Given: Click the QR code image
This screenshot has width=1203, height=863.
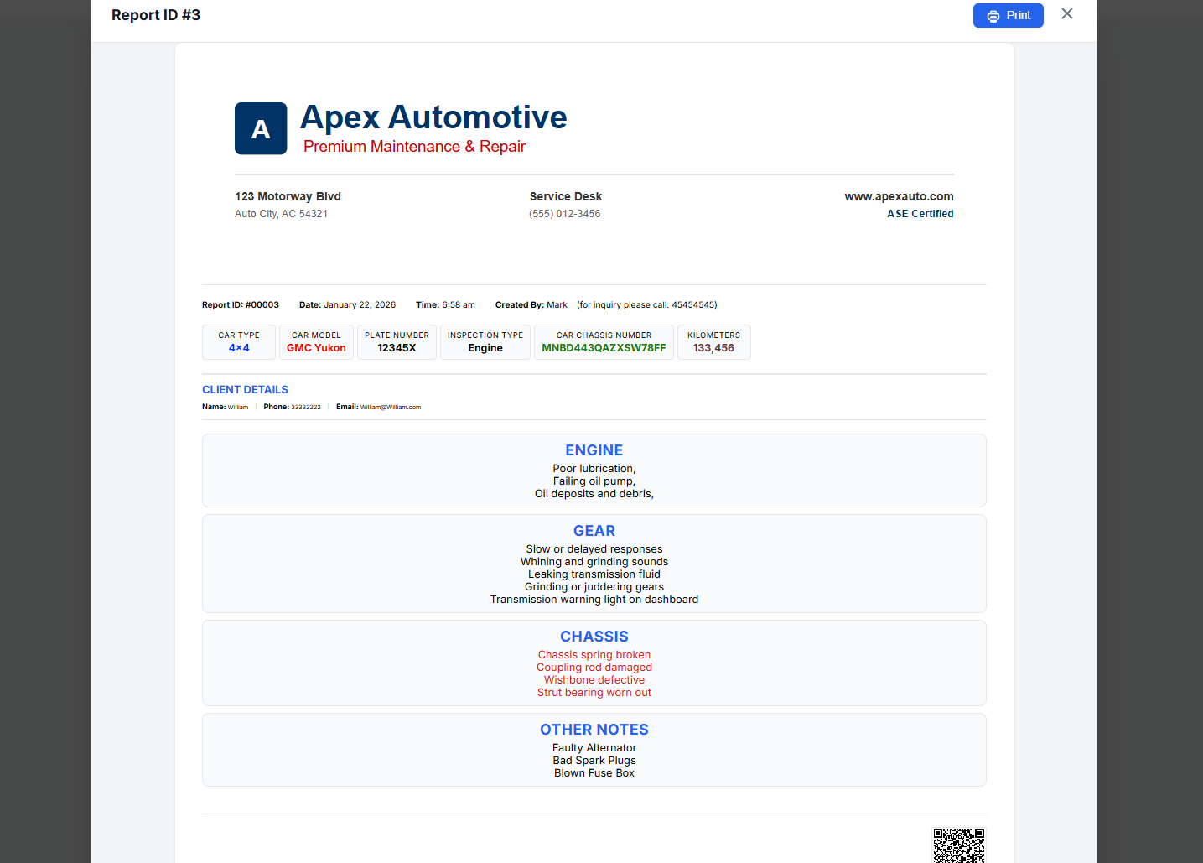Looking at the screenshot, I should (x=959, y=845).
